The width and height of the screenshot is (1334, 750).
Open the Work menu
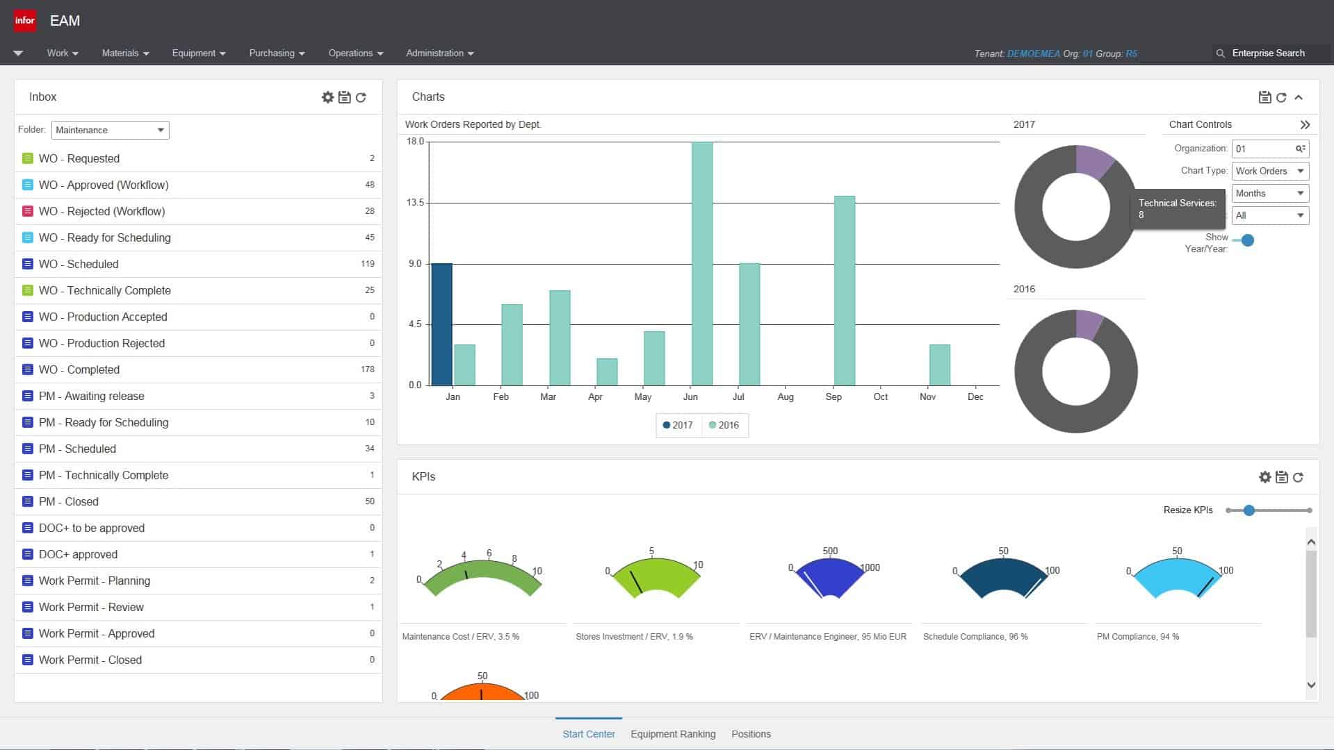pos(63,53)
